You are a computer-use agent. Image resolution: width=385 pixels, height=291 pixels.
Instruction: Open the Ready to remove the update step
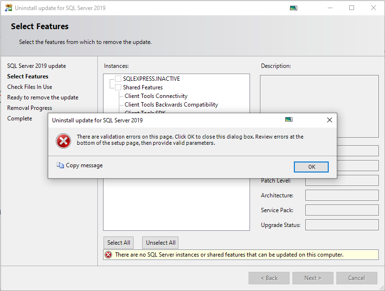pos(43,97)
